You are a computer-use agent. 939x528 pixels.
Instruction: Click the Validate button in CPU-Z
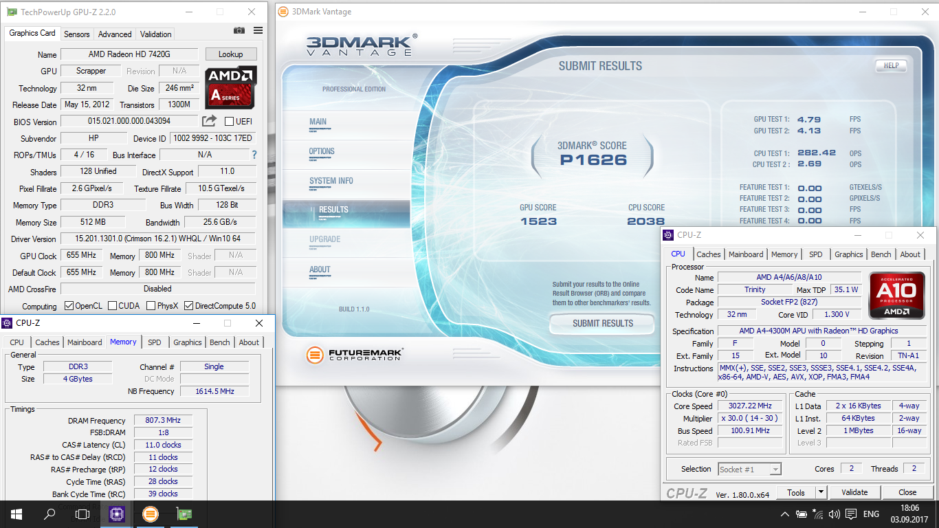point(854,492)
